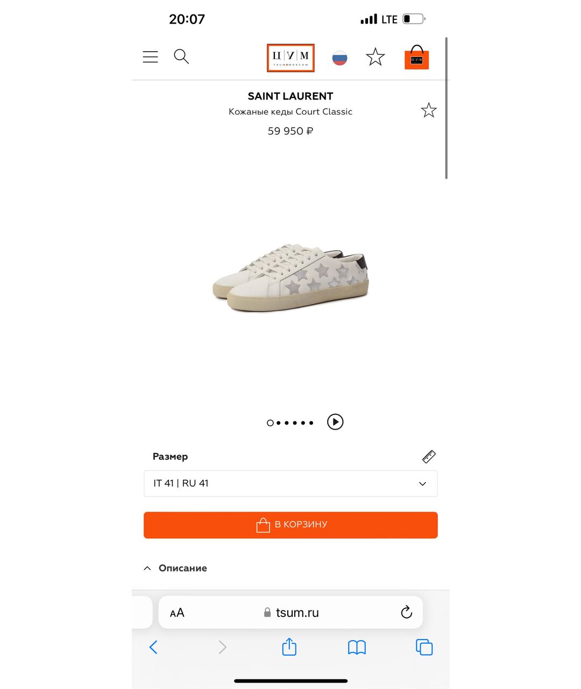The width and height of the screenshot is (581, 689).
Task: Tap the Saint Laurent sneakers image
Action: (290, 277)
